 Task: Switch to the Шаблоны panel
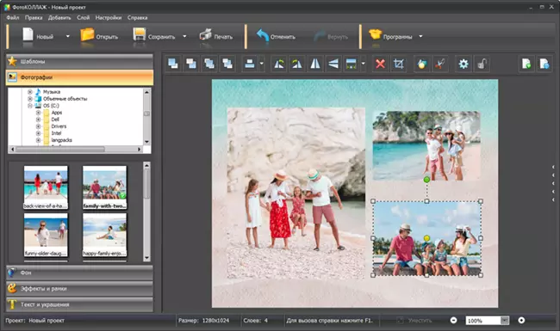click(x=79, y=62)
